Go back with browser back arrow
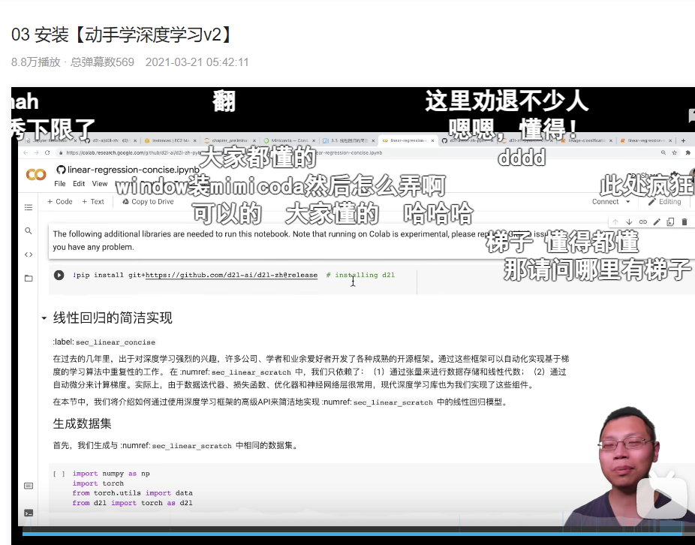 pyautogui.click(x=26, y=152)
